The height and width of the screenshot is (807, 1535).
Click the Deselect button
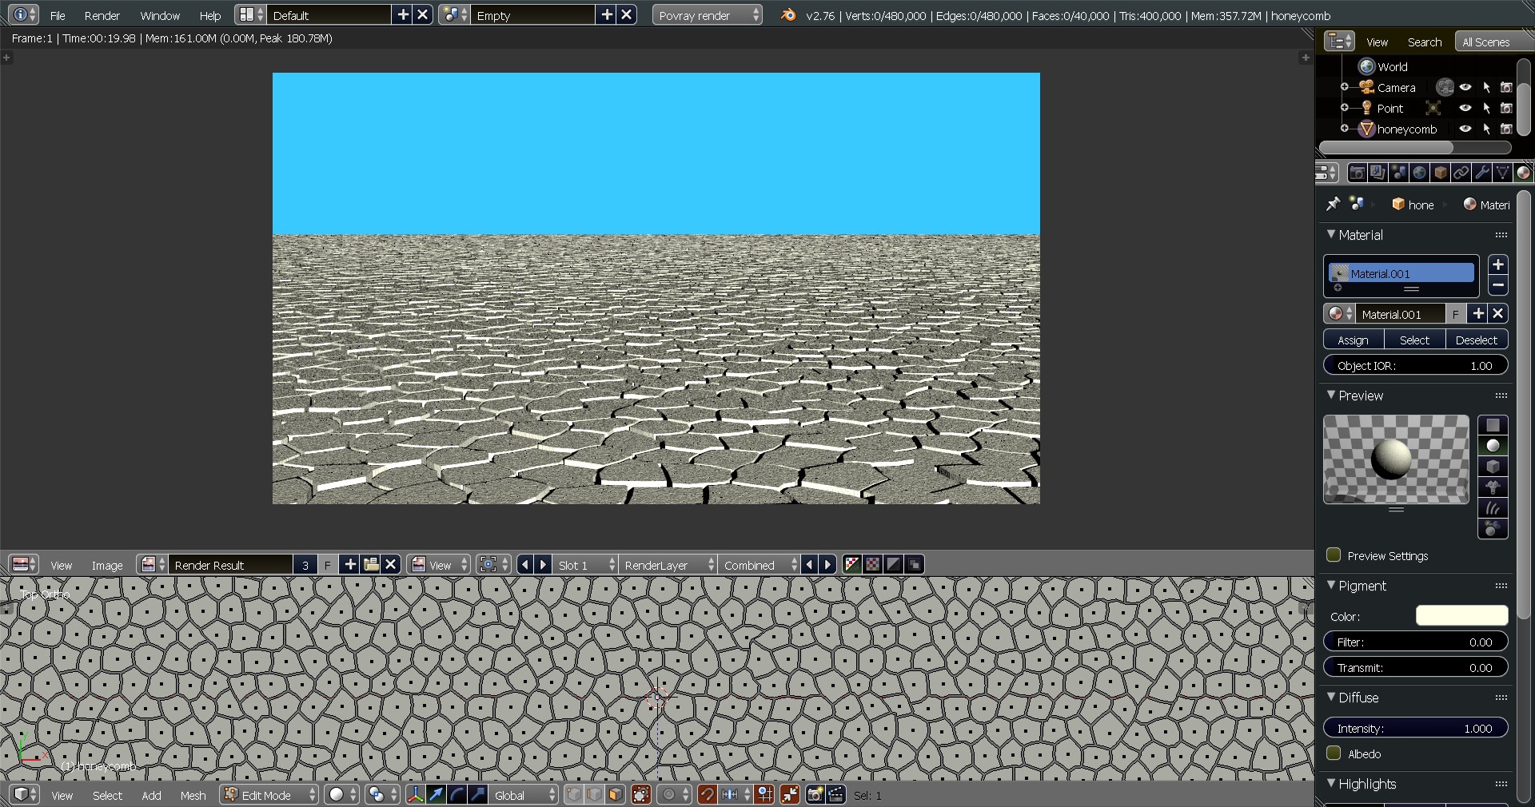1476,340
